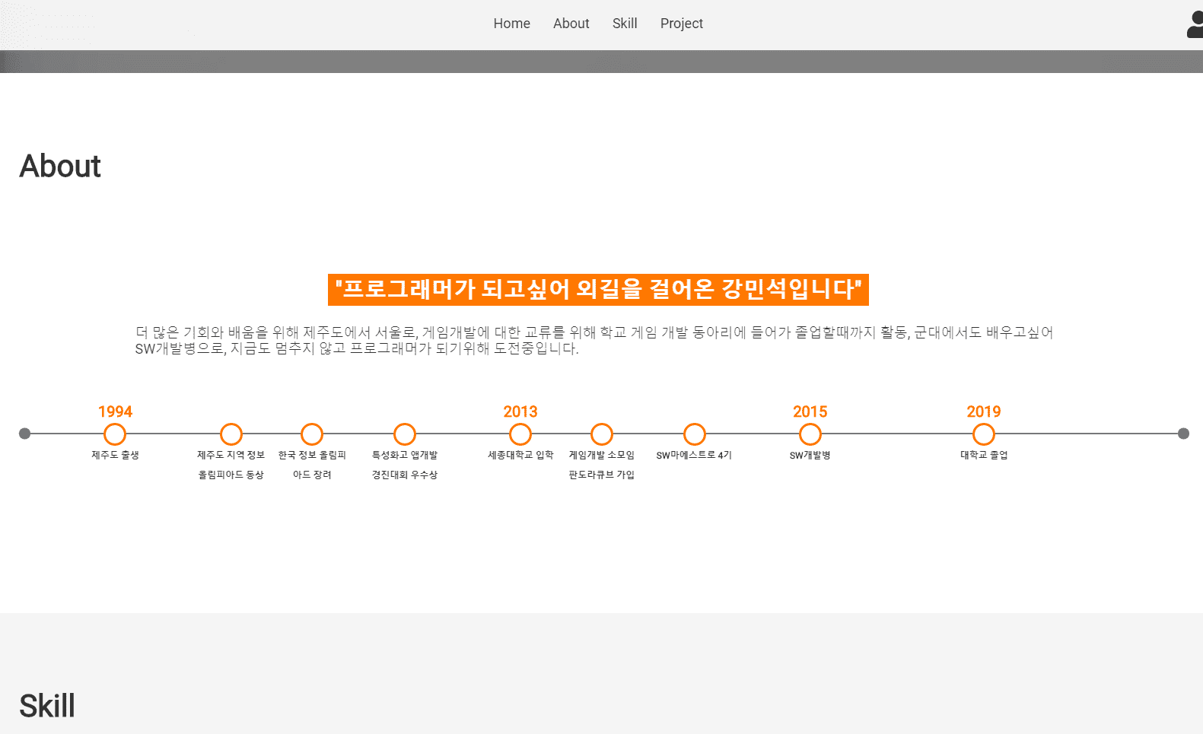The image size is (1203, 734).
Task: Click the SW개발병 caption
Action: pyautogui.click(x=810, y=455)
